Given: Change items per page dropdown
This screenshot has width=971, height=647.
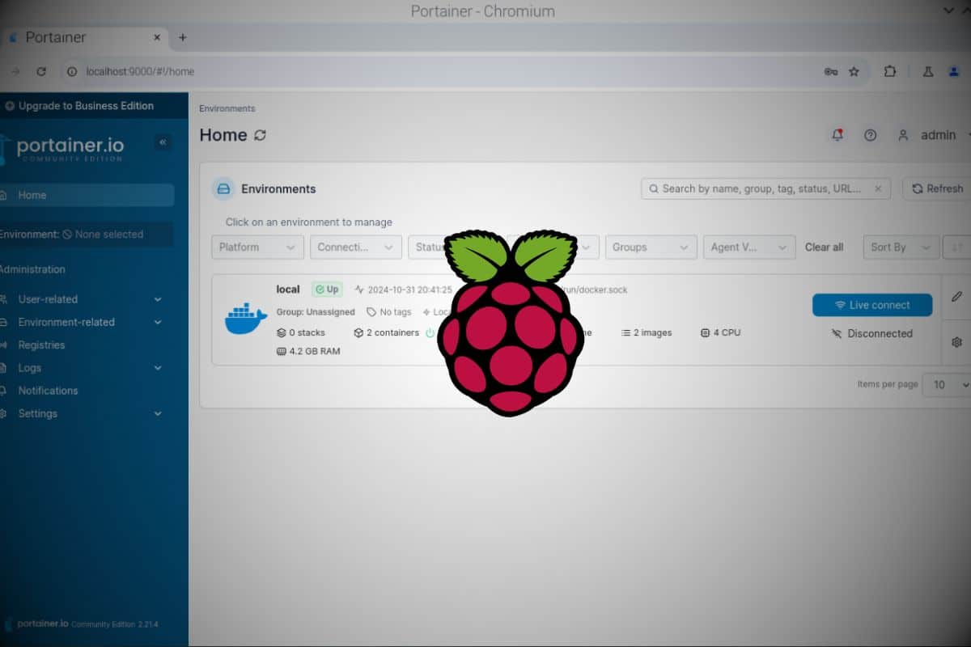Looking at the screenshot, I should pos(948,385).
